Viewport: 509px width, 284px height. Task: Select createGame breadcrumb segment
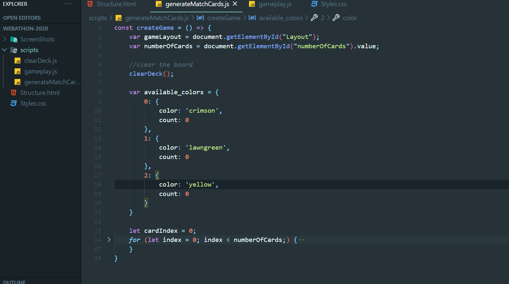(x=224, y=18)
